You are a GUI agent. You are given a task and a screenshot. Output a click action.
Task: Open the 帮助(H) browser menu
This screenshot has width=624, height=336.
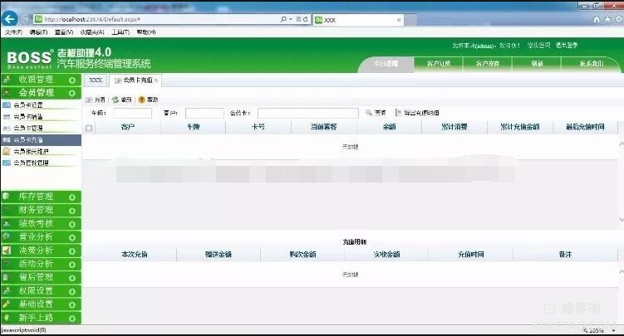[146, 32]
